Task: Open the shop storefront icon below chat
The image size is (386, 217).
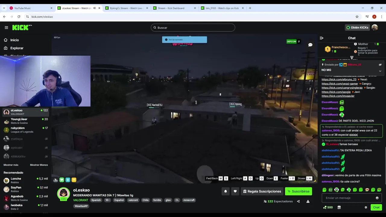Action: coord(339,207)
